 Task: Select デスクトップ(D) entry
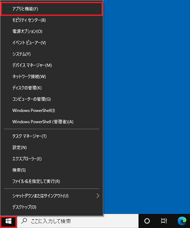click(x=52, y=207)
